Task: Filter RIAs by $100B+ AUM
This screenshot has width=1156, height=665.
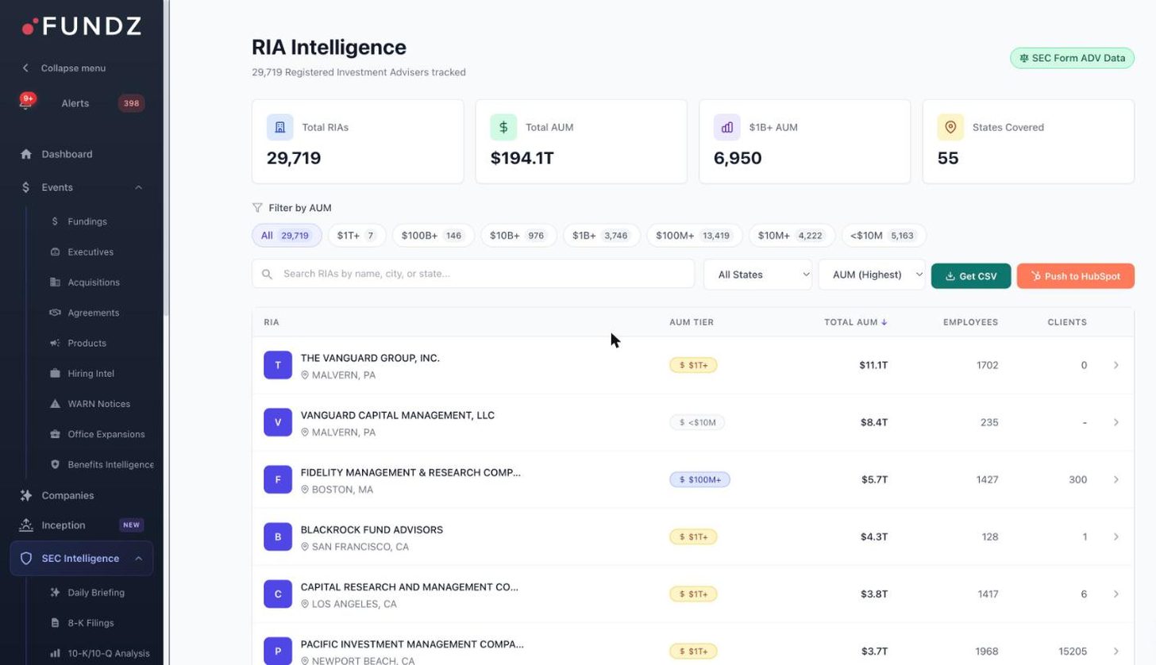Action: [433, 235]
